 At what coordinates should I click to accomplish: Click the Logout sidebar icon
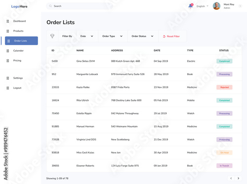[x=8, y=88]
